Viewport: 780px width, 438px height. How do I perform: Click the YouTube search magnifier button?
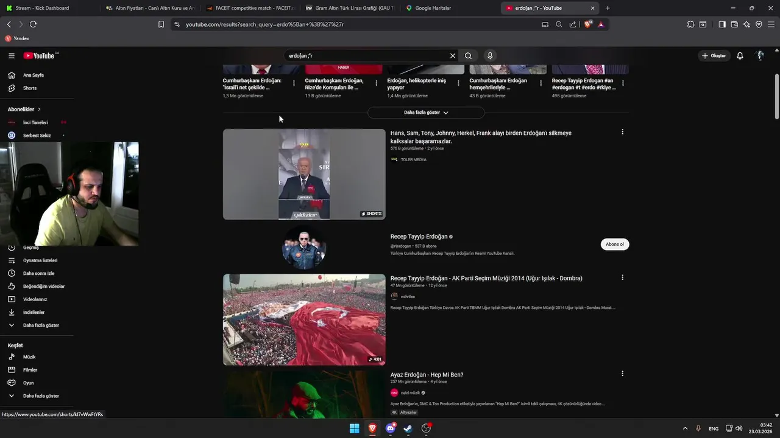coord(468,55)
